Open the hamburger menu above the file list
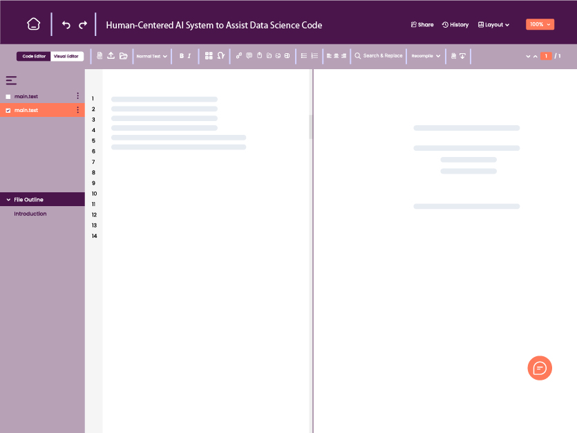 tap(11, 80)
